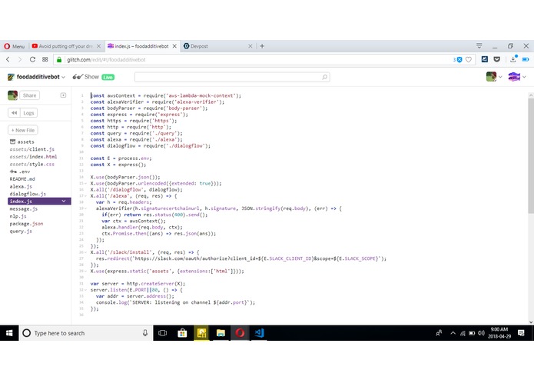The image size is (534, 380).
Task: Click the battery saver icon
Action: [x=526, y=60]
